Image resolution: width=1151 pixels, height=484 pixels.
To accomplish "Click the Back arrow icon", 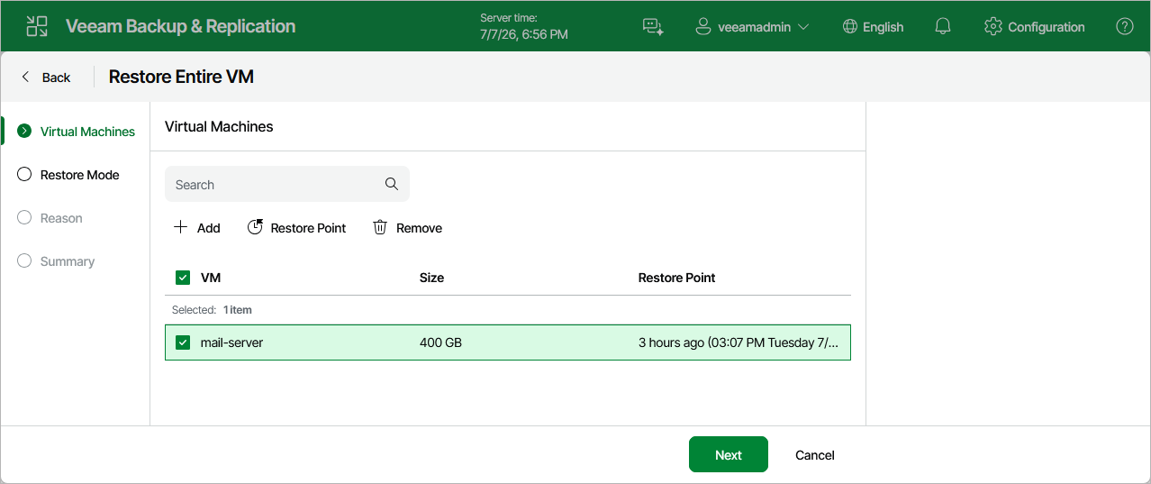I will tap(25, 78).
